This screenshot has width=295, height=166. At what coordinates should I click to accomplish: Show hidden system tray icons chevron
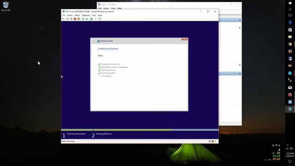(x=288, y=145)
